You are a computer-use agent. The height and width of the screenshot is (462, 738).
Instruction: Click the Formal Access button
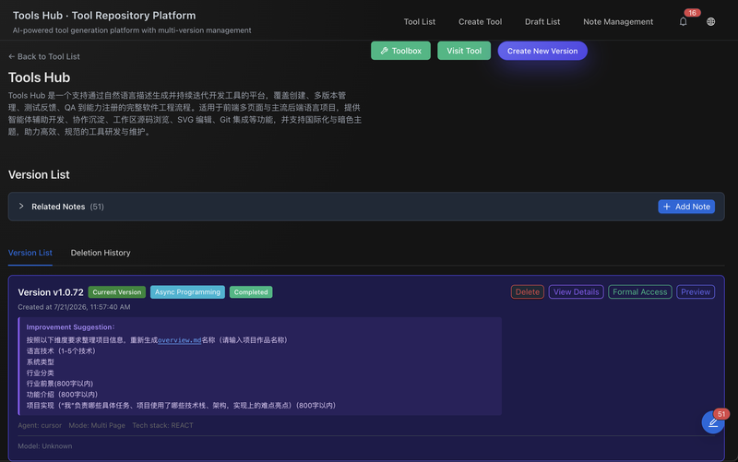pos(639,291)
